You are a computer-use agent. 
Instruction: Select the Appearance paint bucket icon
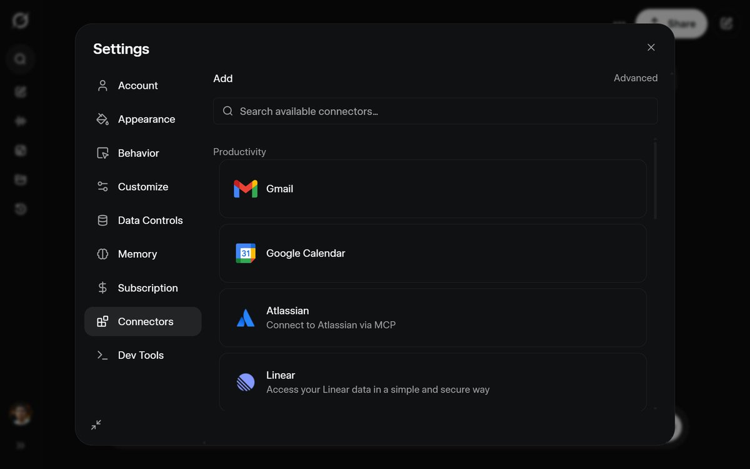(x=102, y=119)
